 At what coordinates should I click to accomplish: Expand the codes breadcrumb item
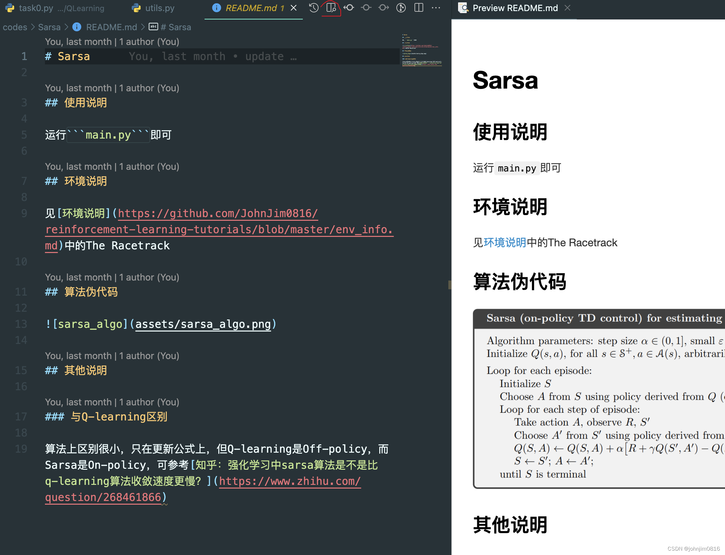pyautogui.click(x=15, y=27)
